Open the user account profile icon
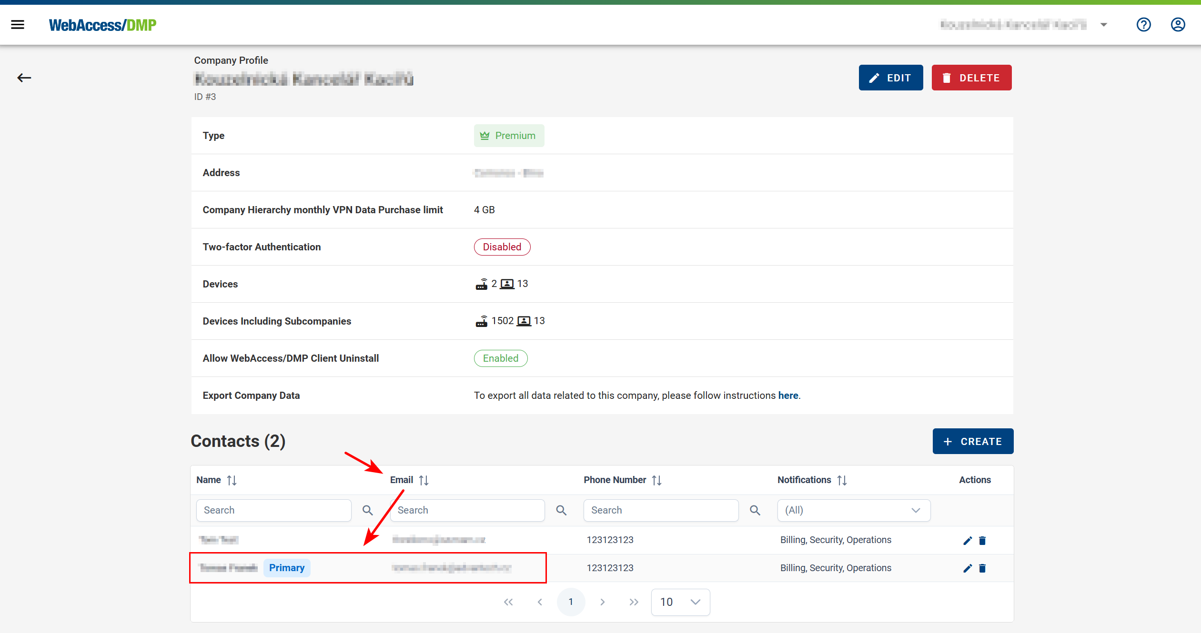This screenshot has width=1201, height=633. point(1178,25)
